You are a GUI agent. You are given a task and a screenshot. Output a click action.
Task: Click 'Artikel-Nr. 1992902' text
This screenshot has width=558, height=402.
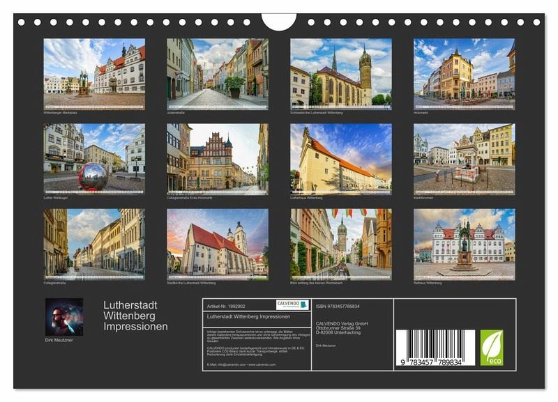tap(226, 307)
